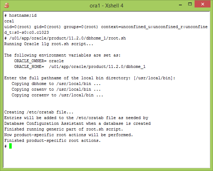
Task: Click the "ora1 - Xshell 4" window title
Action: click(x=106, y=5)
